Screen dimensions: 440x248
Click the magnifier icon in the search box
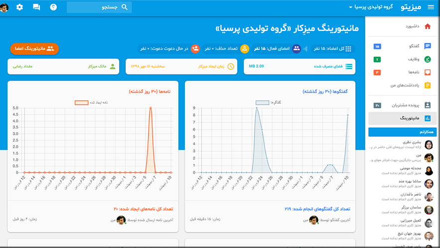(125, 7)
